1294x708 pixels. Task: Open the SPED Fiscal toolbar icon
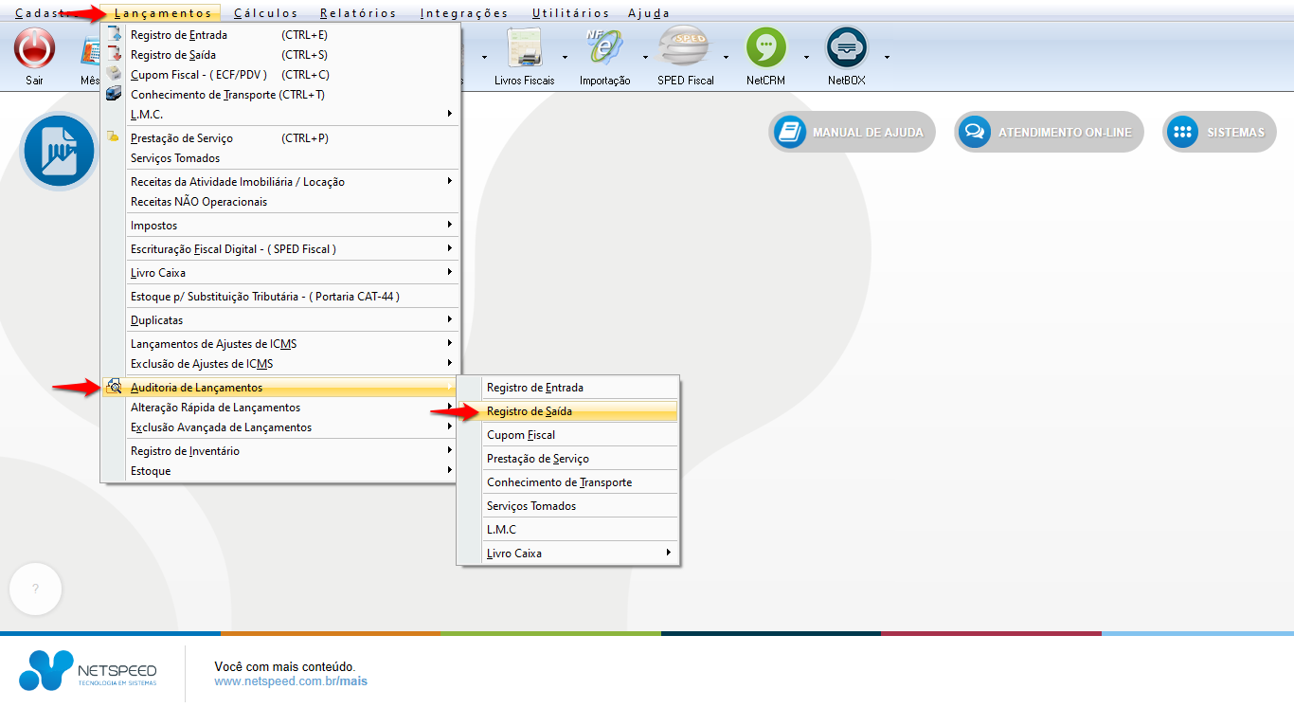click(x=685, y=49)
